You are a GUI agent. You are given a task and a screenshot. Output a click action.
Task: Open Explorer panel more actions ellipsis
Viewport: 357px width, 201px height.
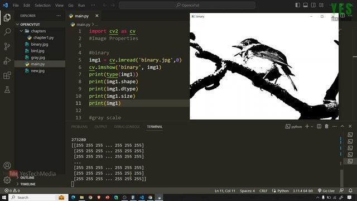coord(59,16)
